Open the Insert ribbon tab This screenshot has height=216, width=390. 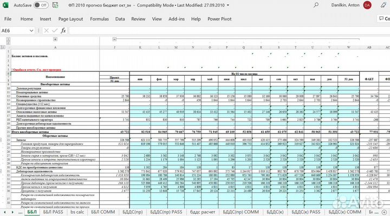tap(45, 19)
